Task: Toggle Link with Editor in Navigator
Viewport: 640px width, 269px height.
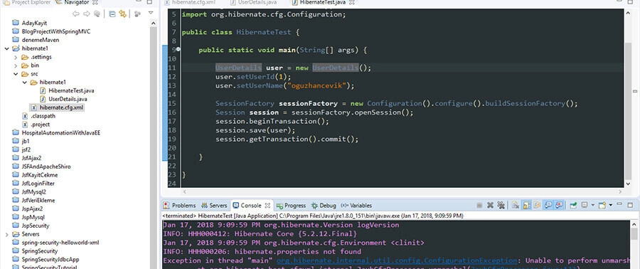Action: [x=122, y=14]
